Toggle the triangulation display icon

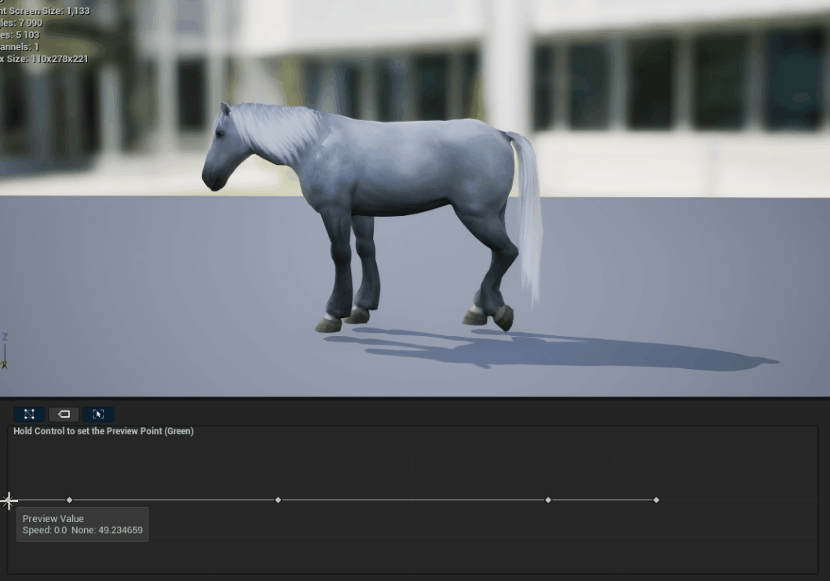[29, 414]
